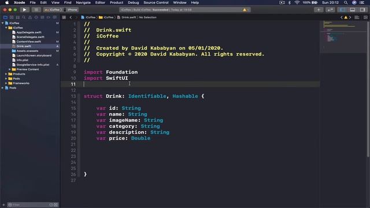Open the Debug navigator
The height and width of the screenshot is (208, 370).
42,17
